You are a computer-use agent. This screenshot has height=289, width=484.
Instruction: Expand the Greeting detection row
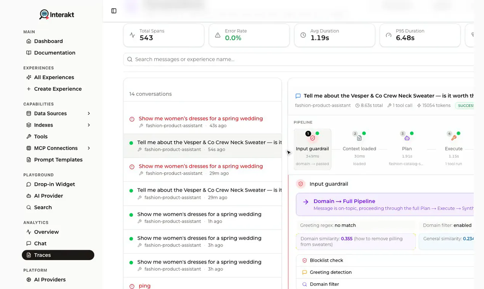(385, 272)
